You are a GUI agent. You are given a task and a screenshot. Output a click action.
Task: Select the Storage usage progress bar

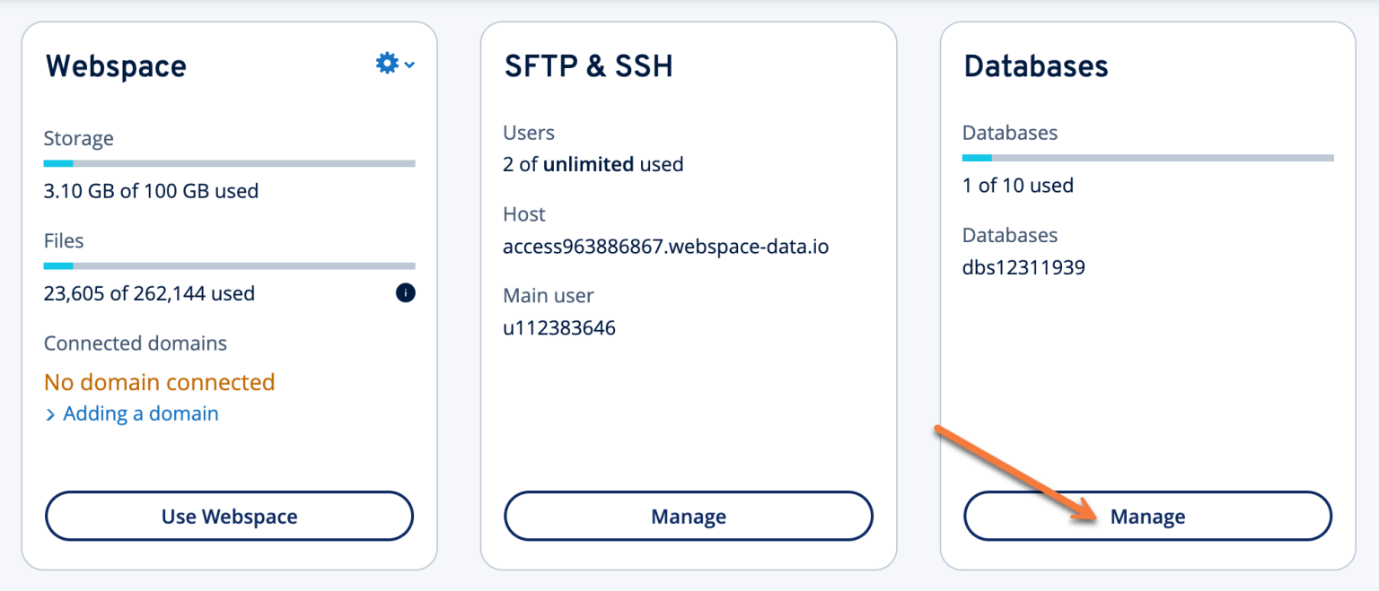[x=229, y=163]
